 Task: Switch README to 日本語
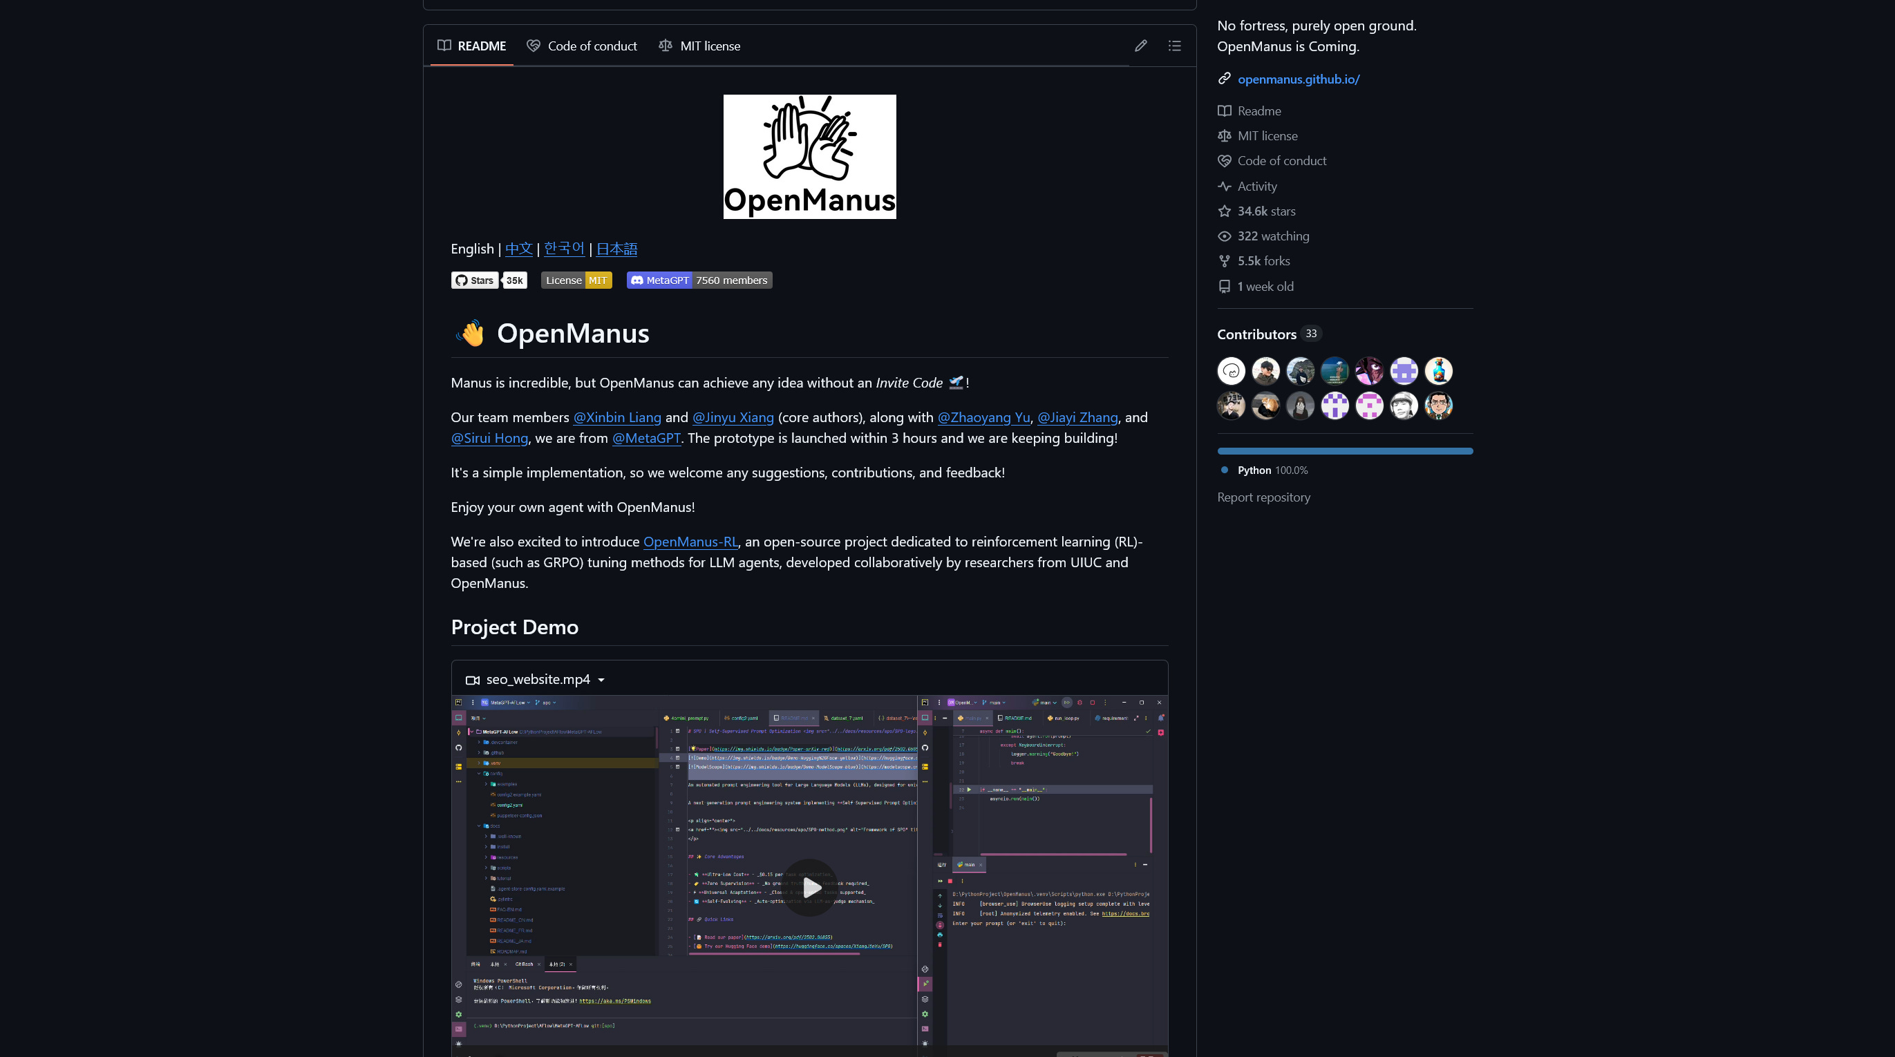click(616, 249)
